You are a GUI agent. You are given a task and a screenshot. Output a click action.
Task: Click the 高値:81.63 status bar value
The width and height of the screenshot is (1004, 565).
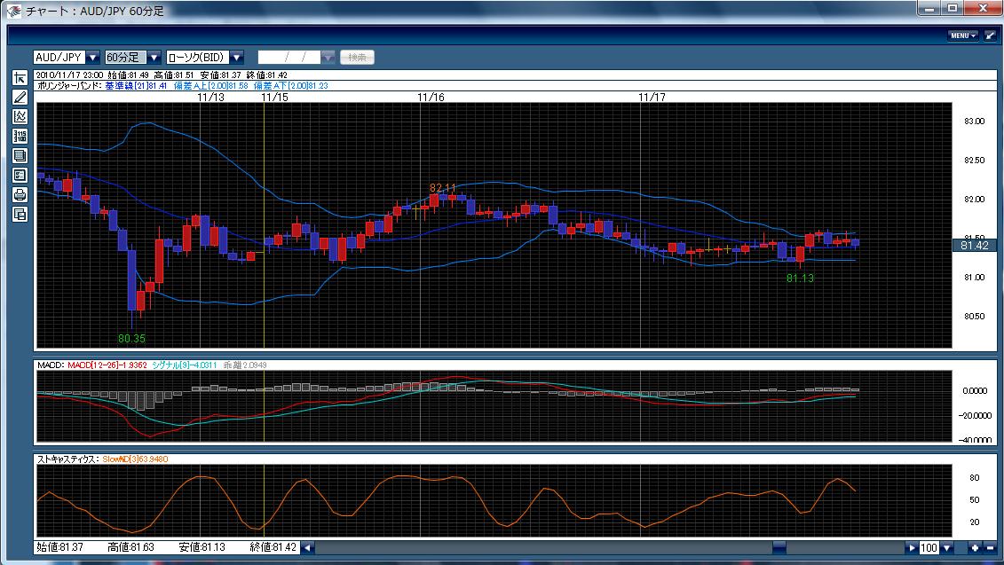pyautogui.click(x=130, y=548)
